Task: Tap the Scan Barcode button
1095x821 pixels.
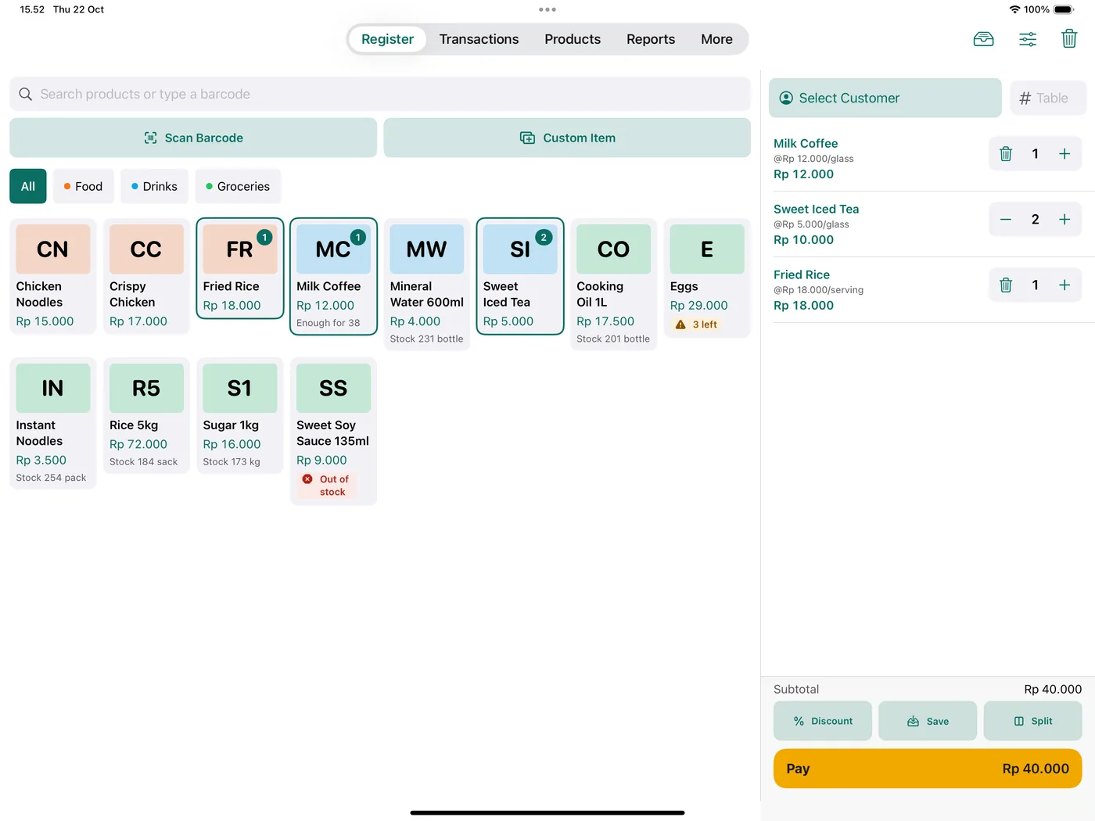Action: tap(193, 138)
